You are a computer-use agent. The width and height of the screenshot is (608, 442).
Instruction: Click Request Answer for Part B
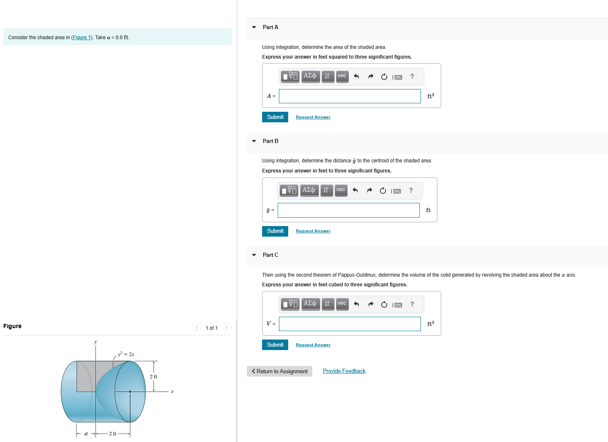(313, 231)
